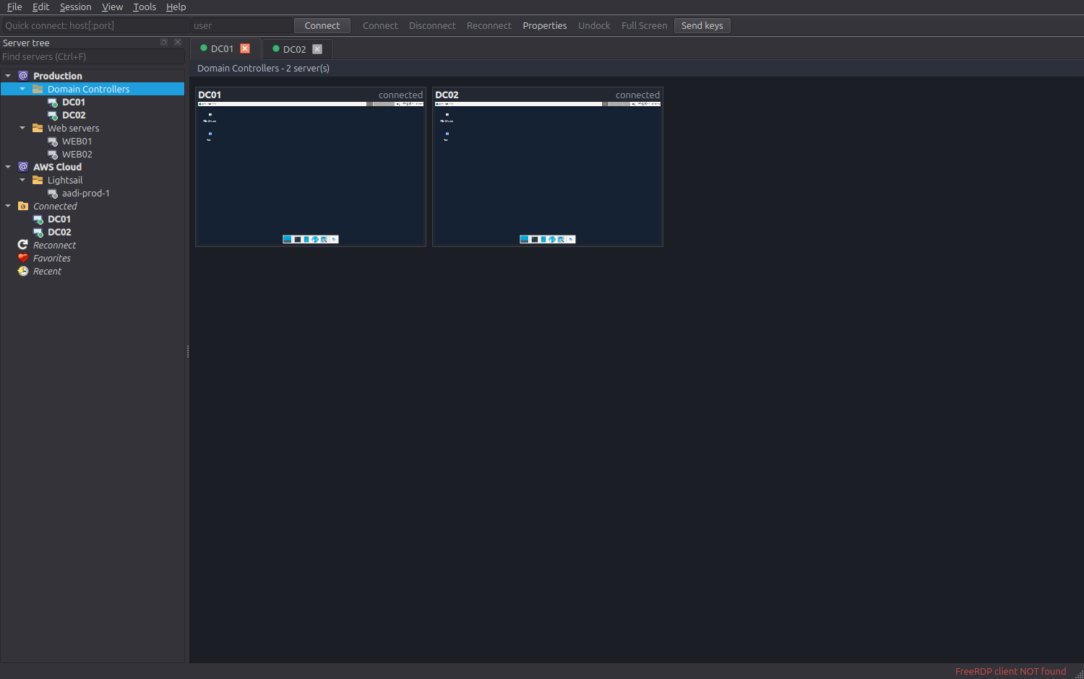Click Undock in the toolbar

coord(594,25)
